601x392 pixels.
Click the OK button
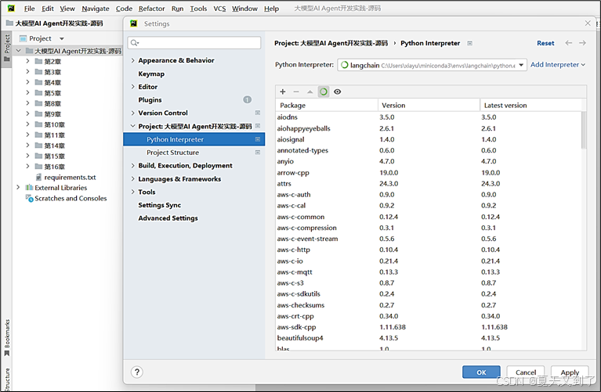481,372
